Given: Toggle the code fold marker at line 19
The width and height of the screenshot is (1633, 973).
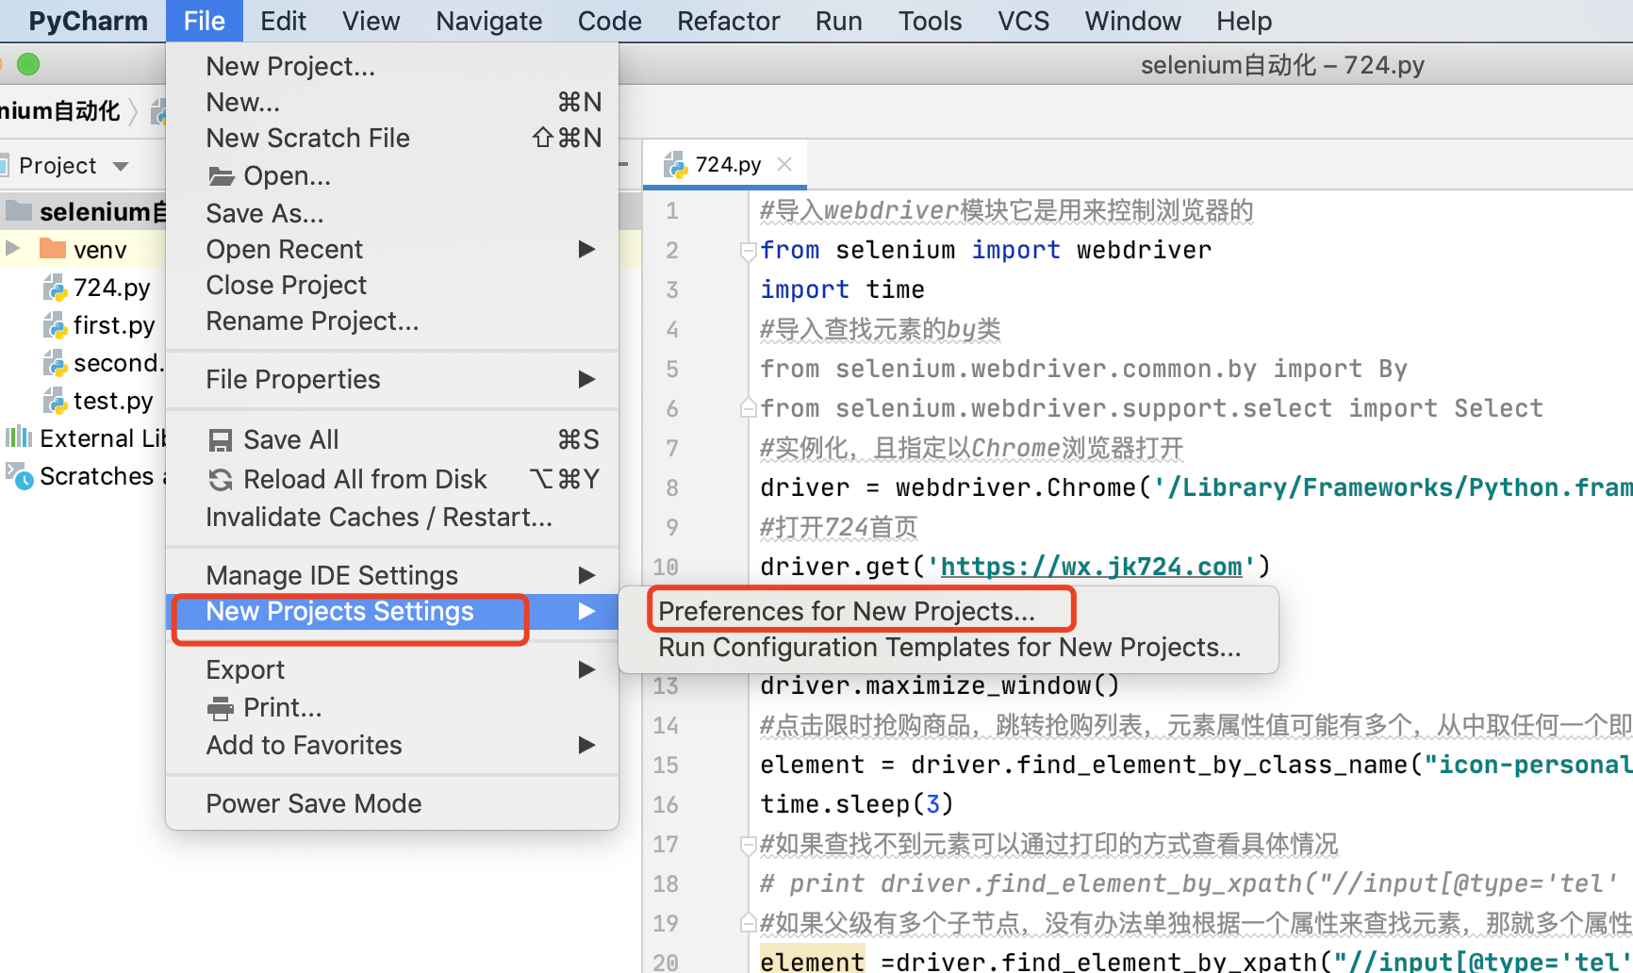Looking at the screenshot, I should coord(749,922).
